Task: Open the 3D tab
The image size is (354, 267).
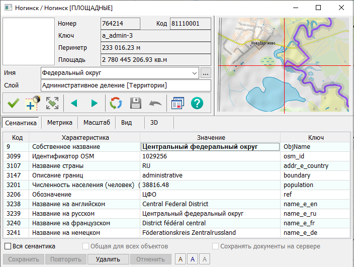Action: (x=154, y=123)
